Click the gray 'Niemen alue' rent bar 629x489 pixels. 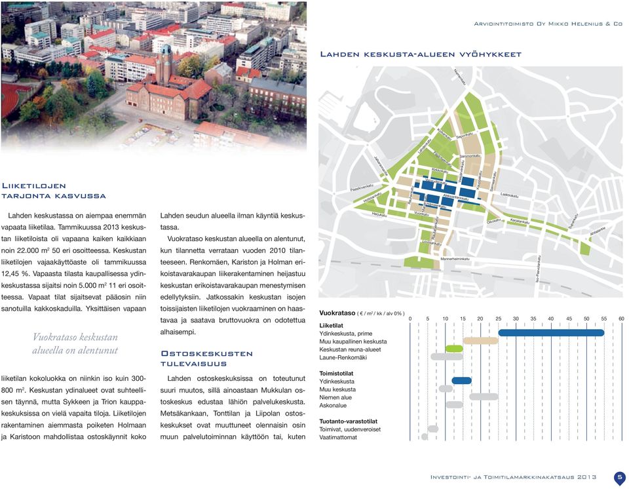pos(484,397)
